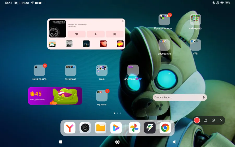Open the "доставки" folder
The width and height of the screenshot is (235, 147).
click(133, 70)
